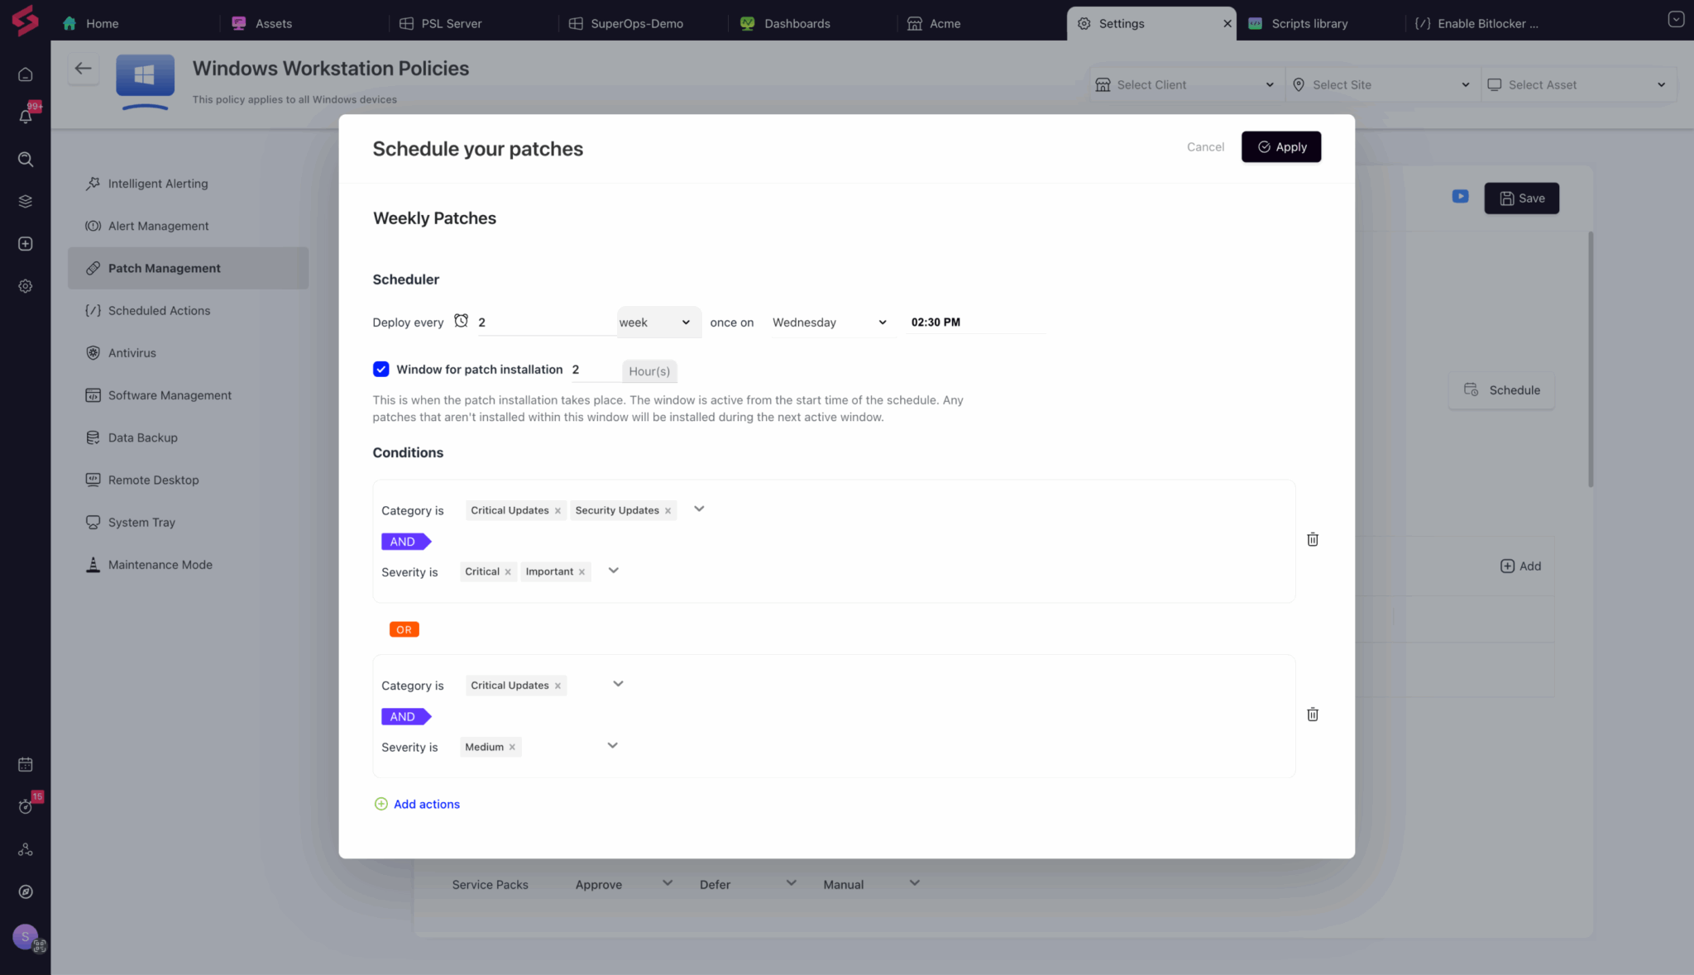
Task: Click the Apply button
Action: point(1280,147)
